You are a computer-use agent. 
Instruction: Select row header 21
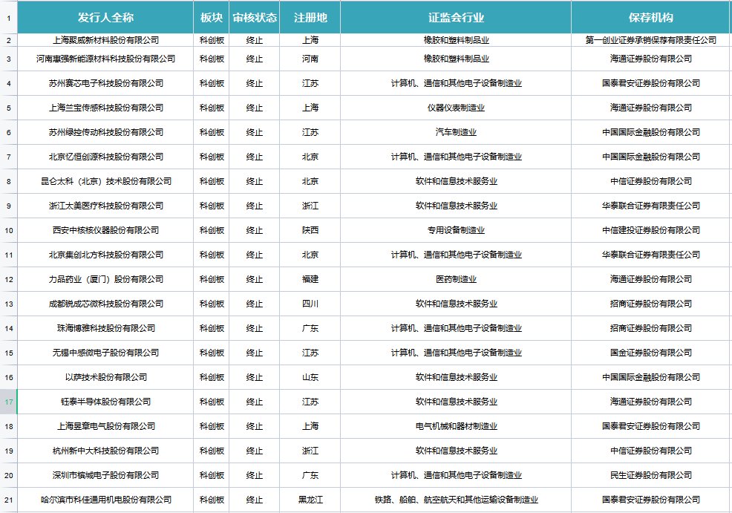[9, 500]
